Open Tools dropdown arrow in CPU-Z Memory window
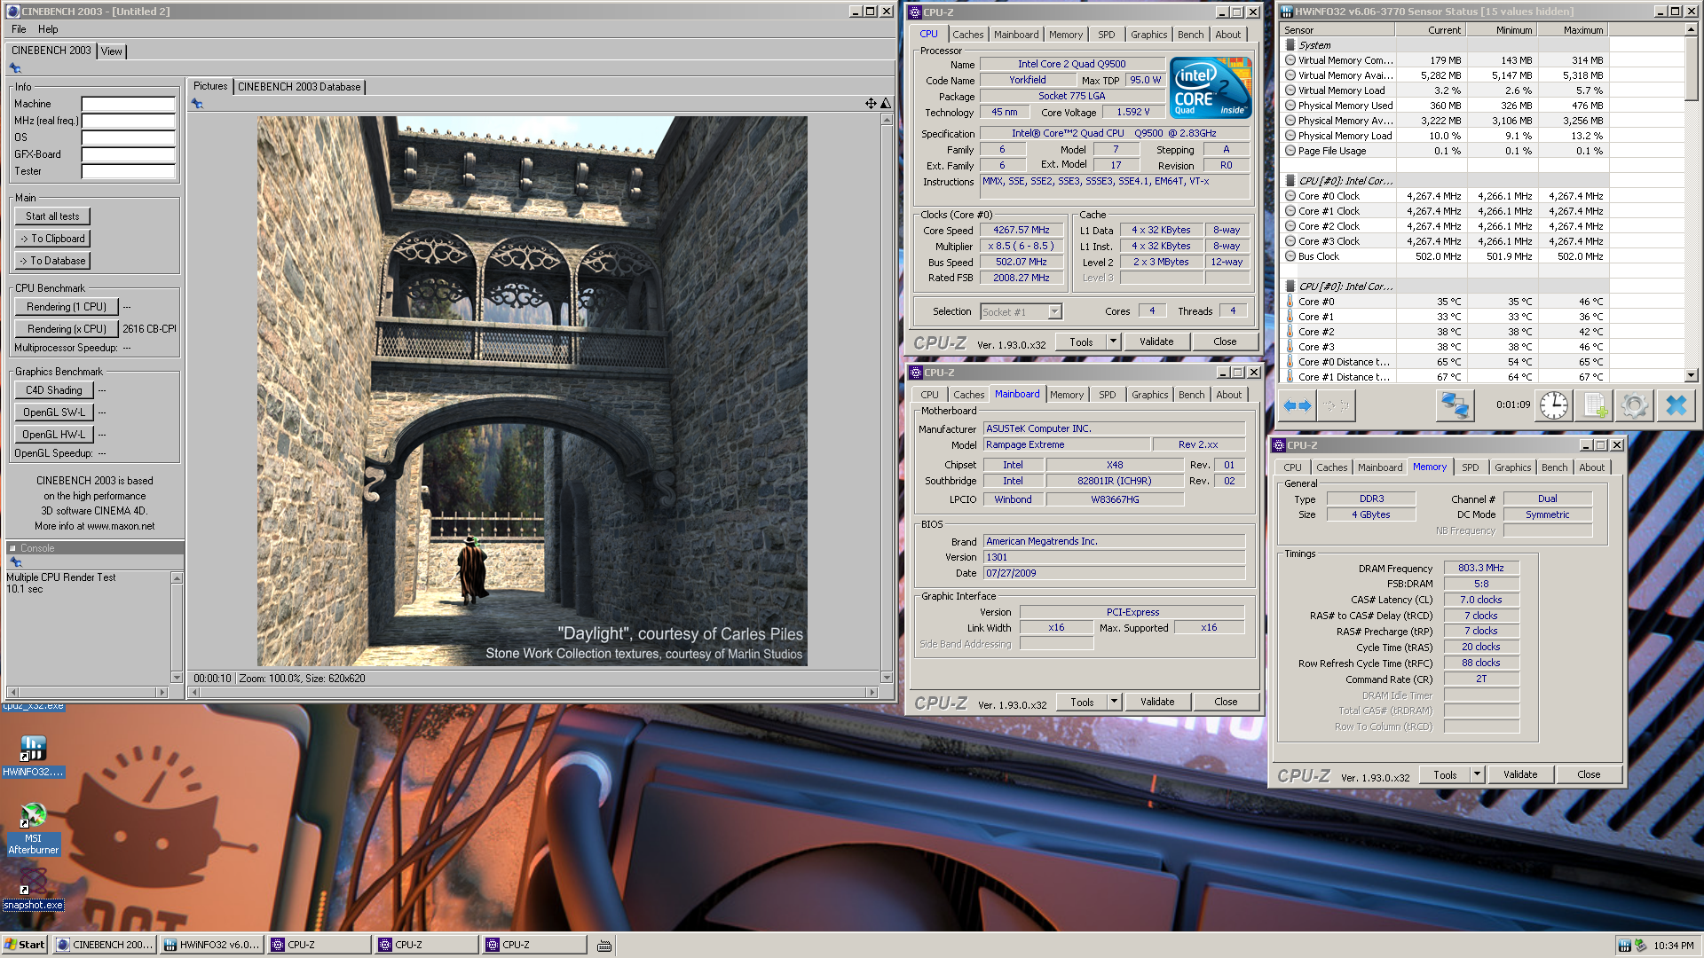This screenshot has width=1704, height=958. click(1477, 774)
